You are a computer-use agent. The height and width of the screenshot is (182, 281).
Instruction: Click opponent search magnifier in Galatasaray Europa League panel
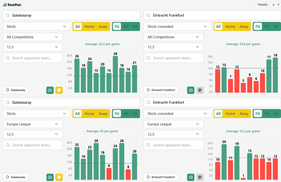pyautogui.click(x=8, y=145)
